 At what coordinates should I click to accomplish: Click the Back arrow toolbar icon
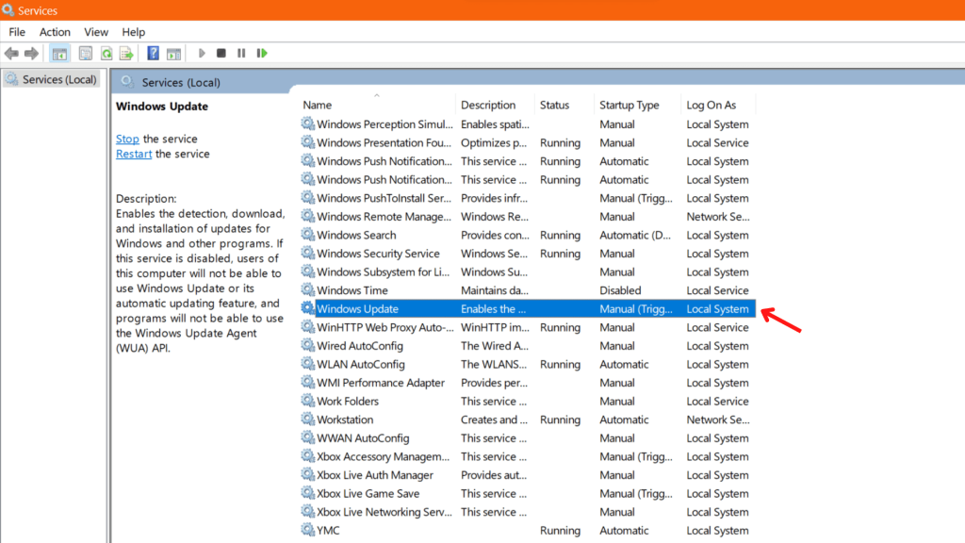pyautogui.click(x=11, y=54)
